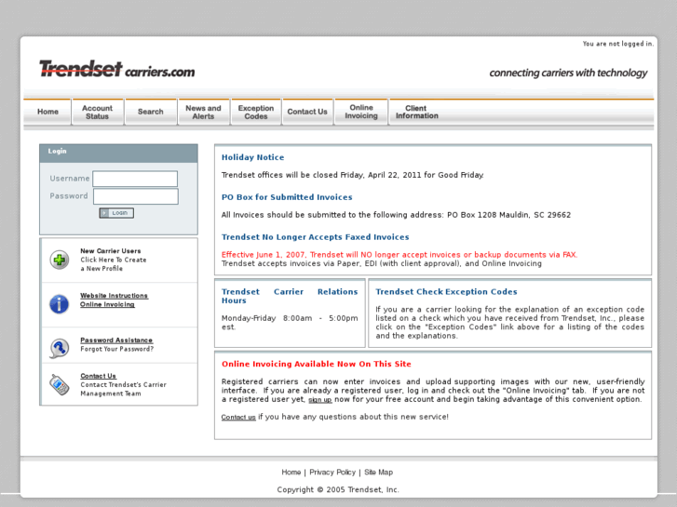The image size is (677, 507).
Task: Click the 'You are not logged in.' text
Action: click(617, 44)
